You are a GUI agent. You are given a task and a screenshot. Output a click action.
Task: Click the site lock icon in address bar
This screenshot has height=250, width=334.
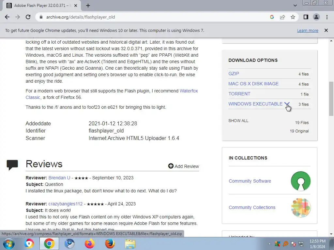pos(41,17)
